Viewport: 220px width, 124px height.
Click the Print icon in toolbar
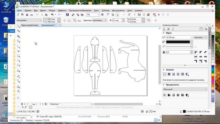(x=32, y=14)
